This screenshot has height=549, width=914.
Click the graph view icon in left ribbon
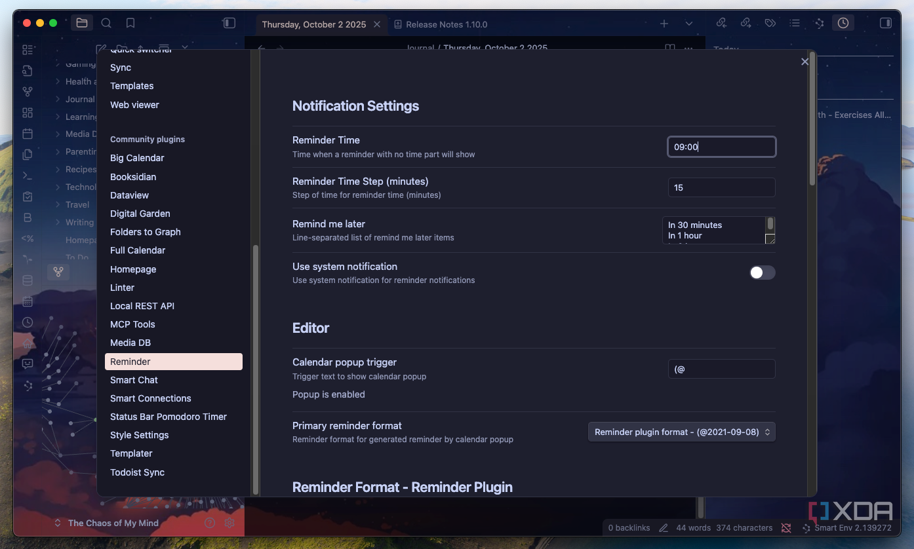tap(28, 92)
